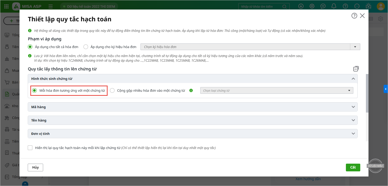Click green info icon next to Cộng gộp option
The height and width of the screenshot is (186, 388).
pyautogui.click(x=191, y=90)
